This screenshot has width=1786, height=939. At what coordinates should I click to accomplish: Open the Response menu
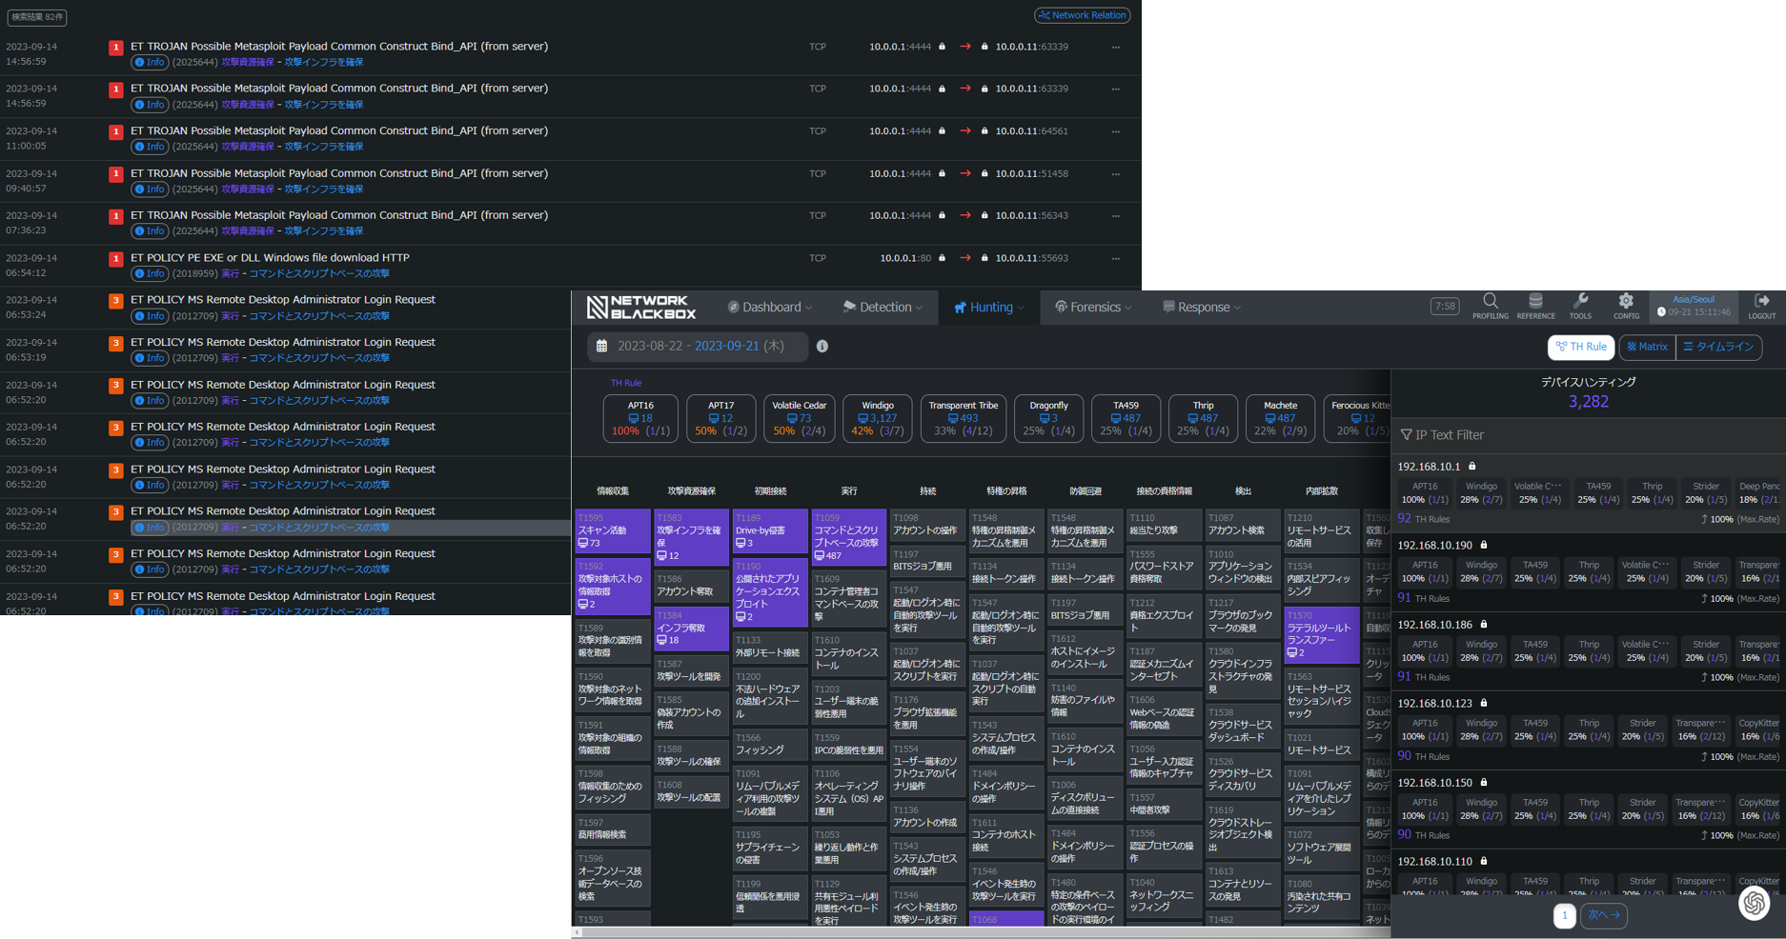click(1202, 308)
